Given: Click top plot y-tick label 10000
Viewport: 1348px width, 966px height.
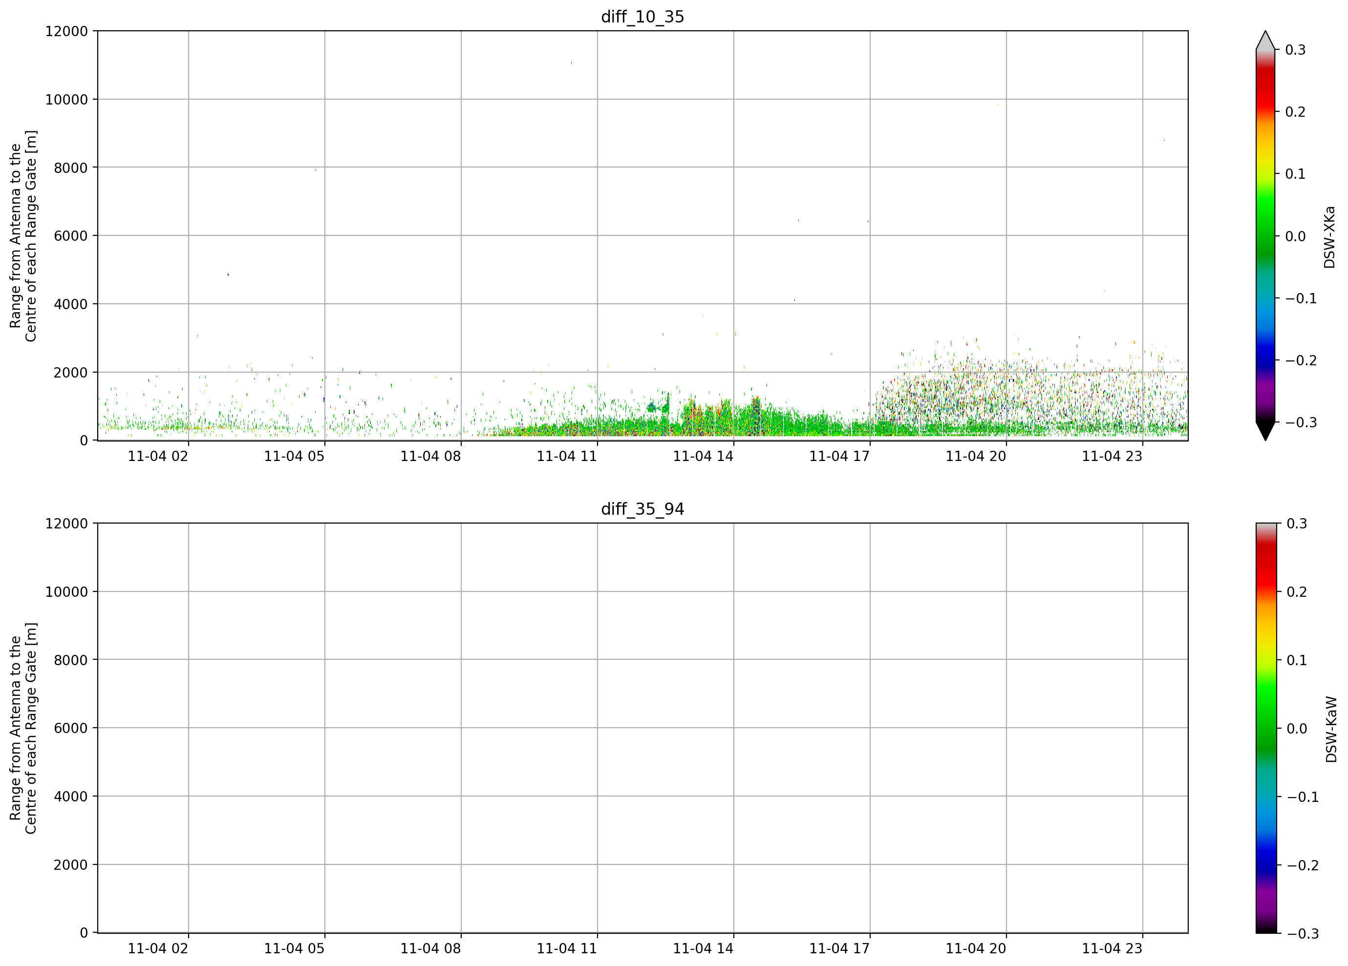Looking at the screenshot, I should pos(66,99).
